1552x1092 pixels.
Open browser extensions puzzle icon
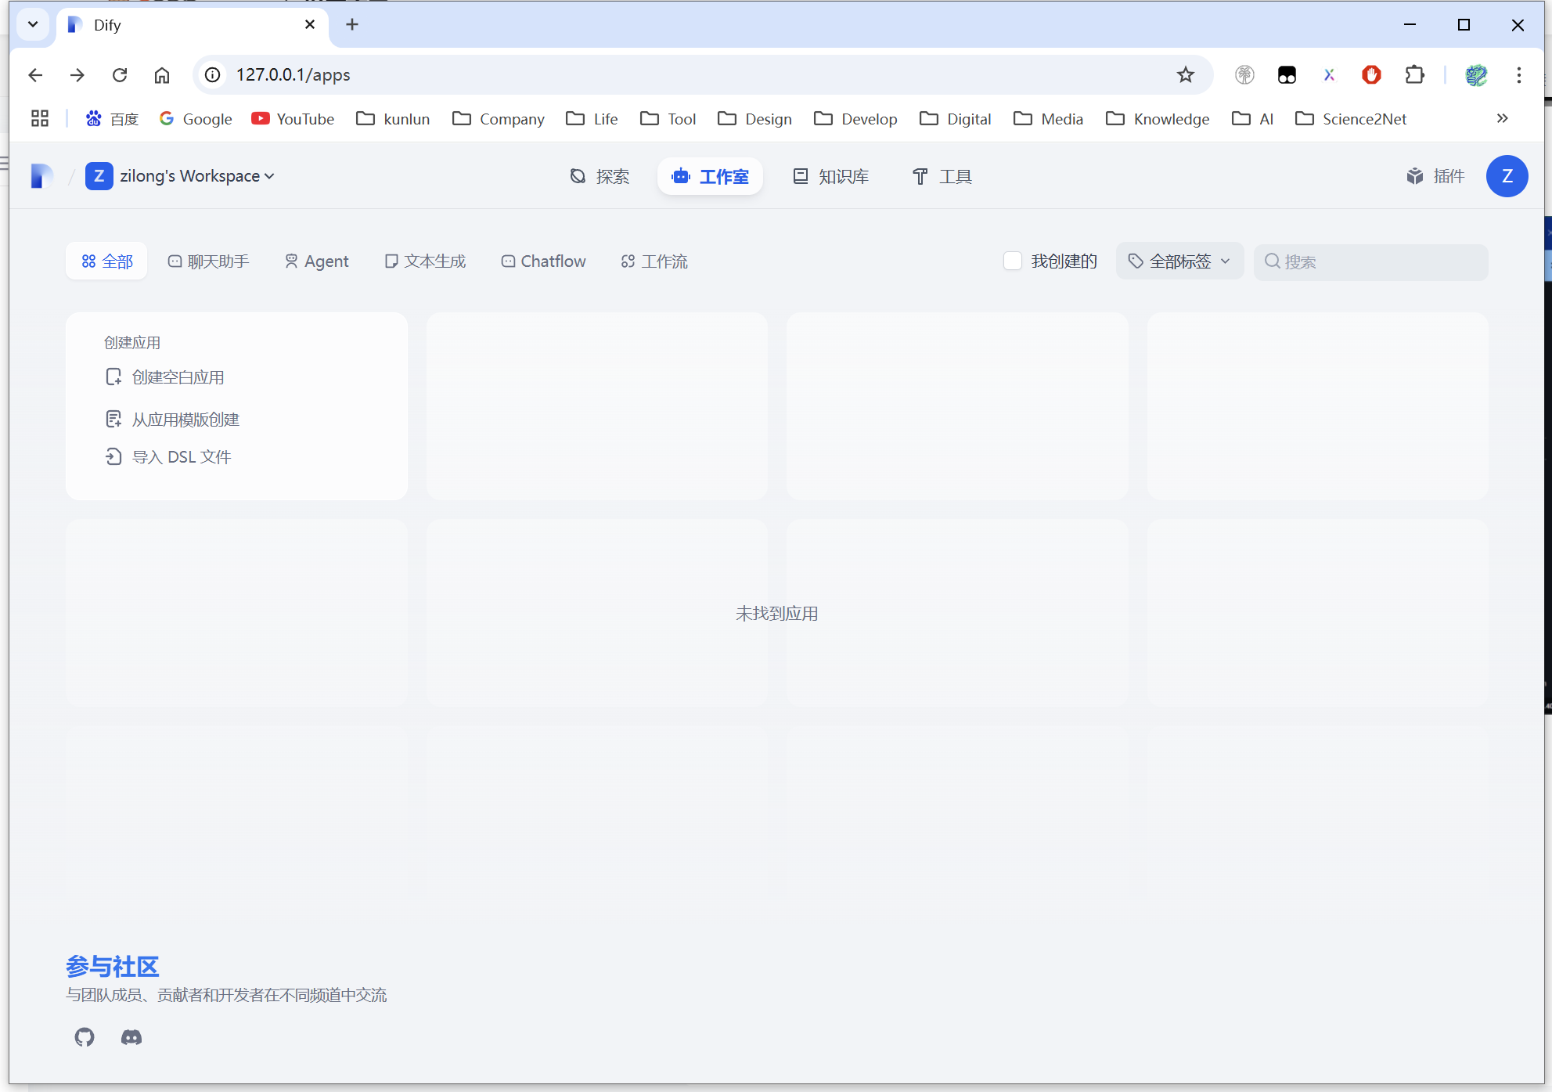[x=1414, y=75]
